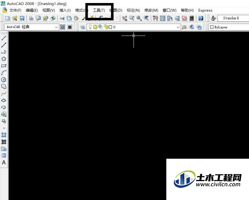Screen dimensions: 249x200
Task: Select the Revision Cloud tool
Action: tap(4, 87)
